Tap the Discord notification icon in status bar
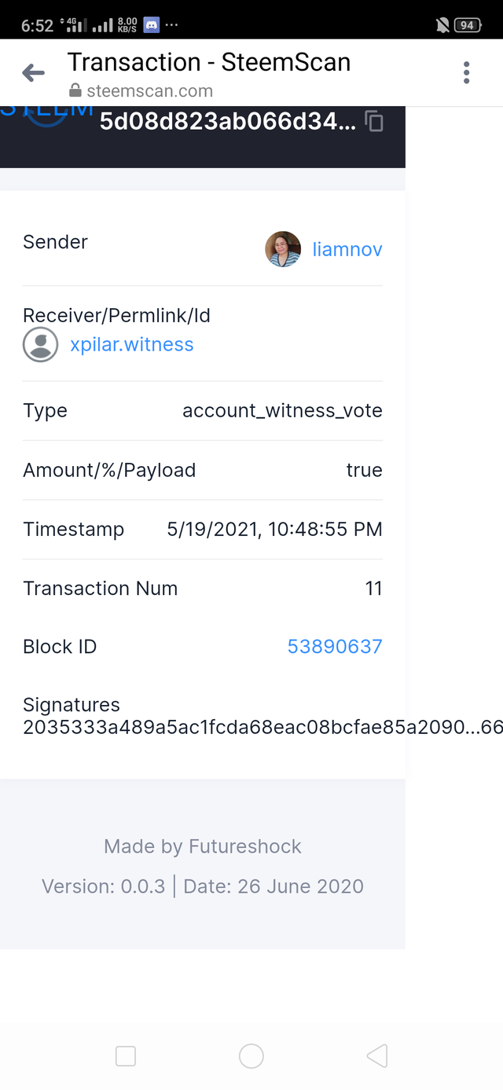The image size is (503, 1090). click(151, 25)
